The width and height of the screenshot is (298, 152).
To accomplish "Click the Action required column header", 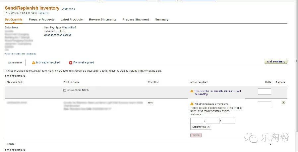I will [199, 83].
